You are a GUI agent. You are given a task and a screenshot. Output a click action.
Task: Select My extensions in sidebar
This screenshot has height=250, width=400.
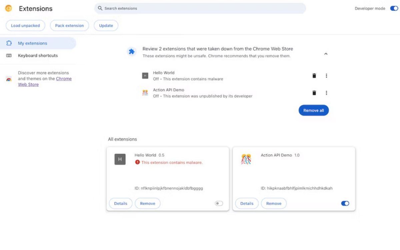click(32, 43)
